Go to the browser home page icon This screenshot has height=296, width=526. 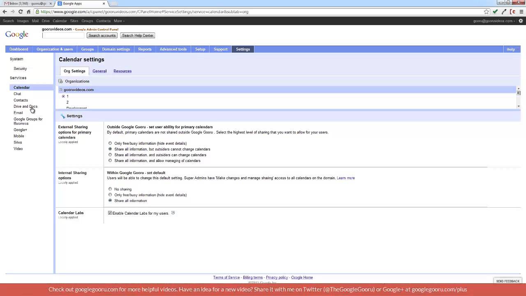click(x=28, y=12)
